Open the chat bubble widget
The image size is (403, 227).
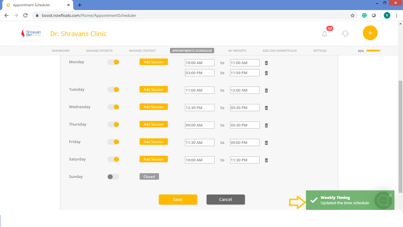(383, 200)
